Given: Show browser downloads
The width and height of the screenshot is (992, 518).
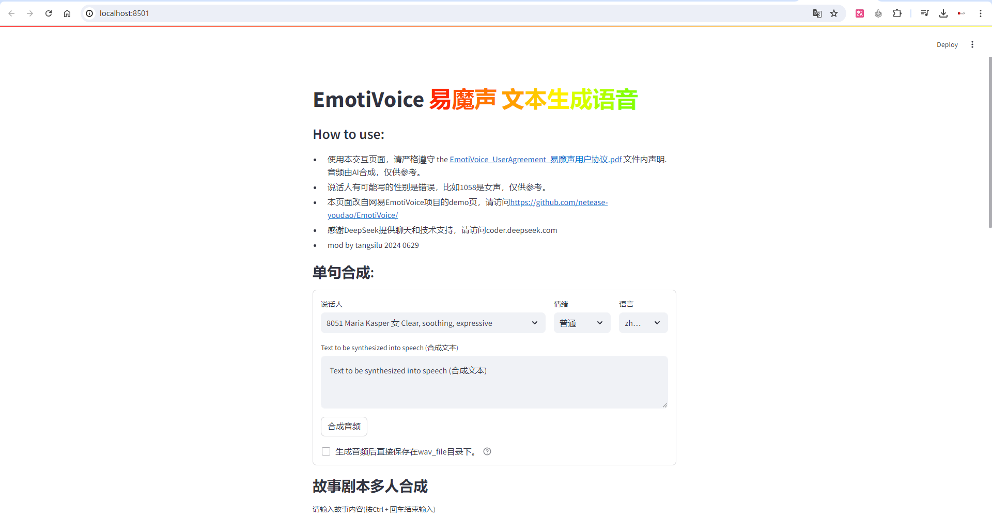Looking at the screenshot, I should click(x=943, y=13).
